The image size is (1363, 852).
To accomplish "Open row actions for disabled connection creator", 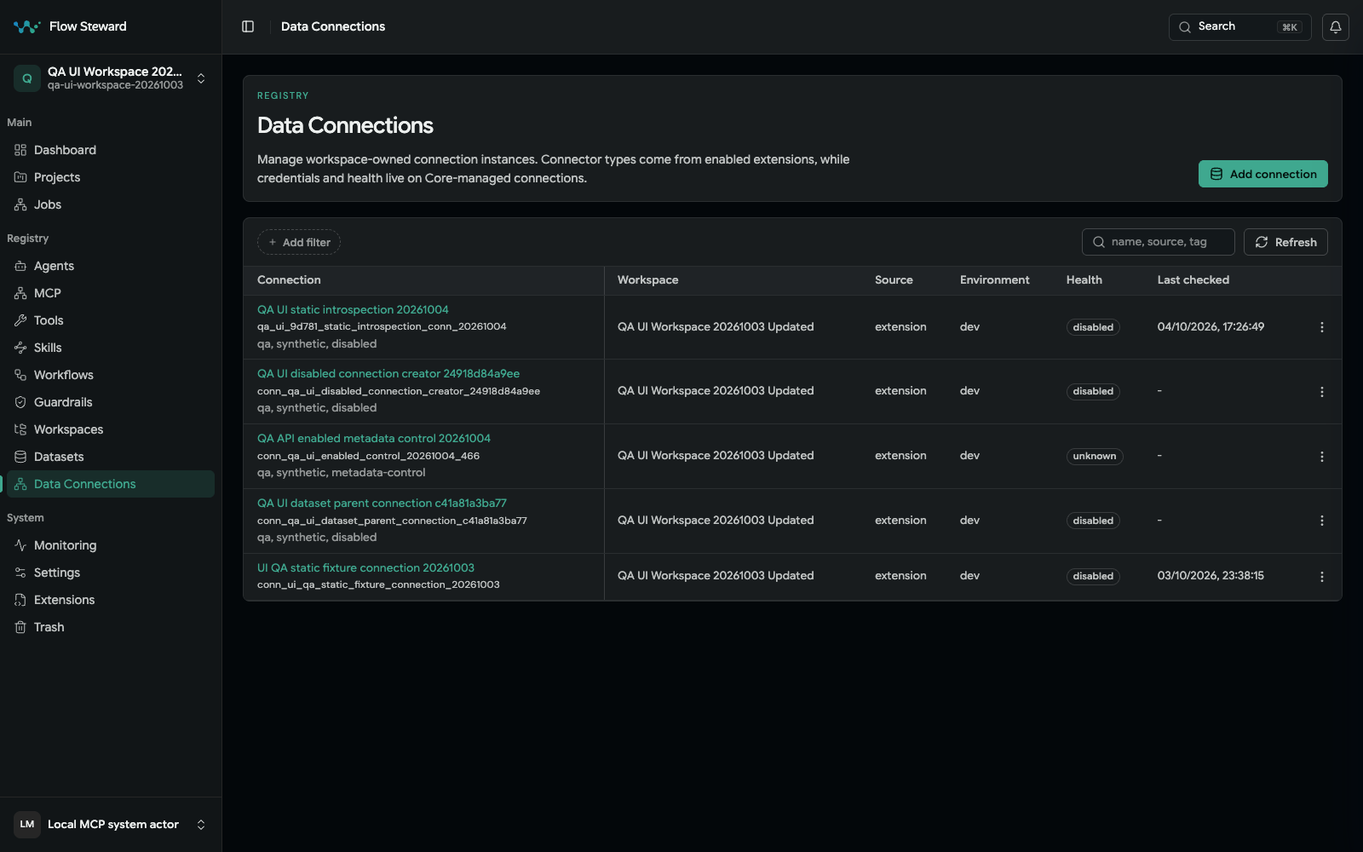I will (1321, 392).
